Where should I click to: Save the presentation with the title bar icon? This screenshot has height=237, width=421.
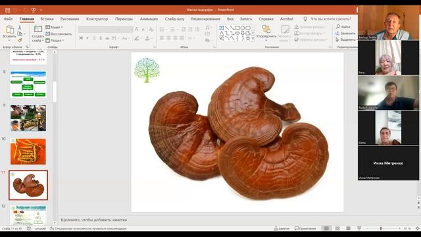click(x=7, y=10)
